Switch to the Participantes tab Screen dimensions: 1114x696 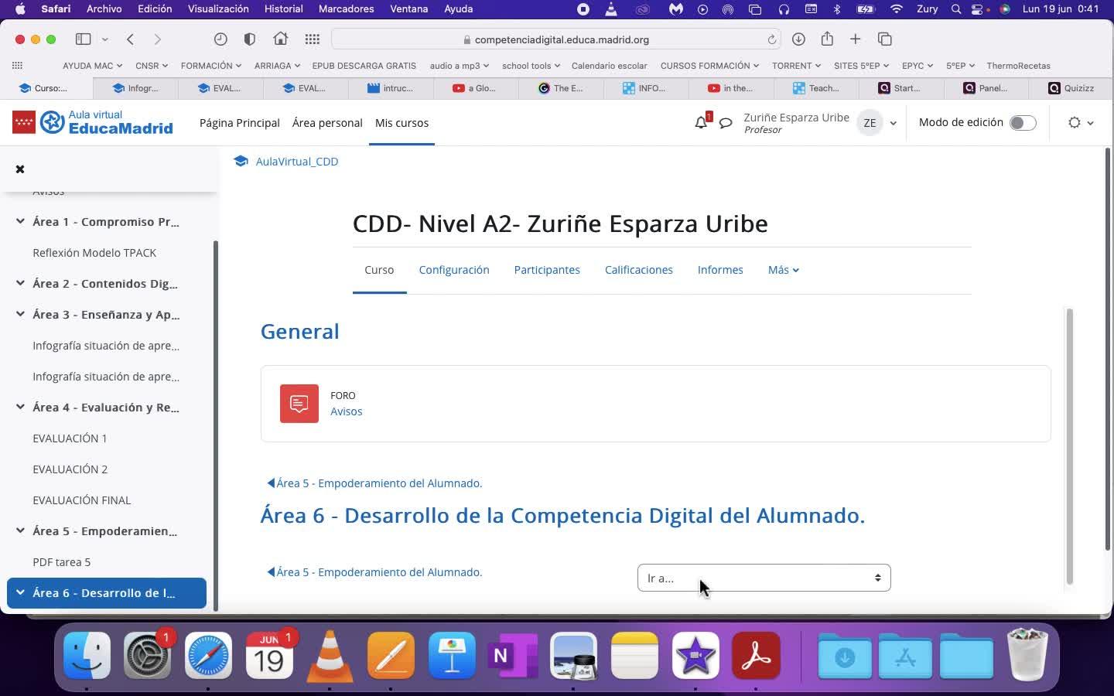click(546, 270)
